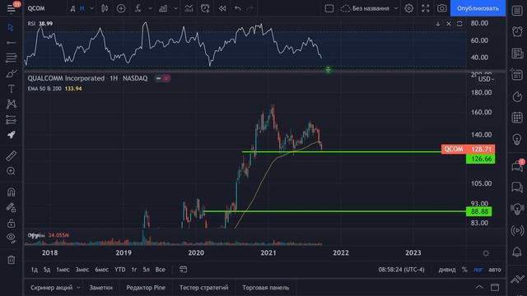
Task: Toggle magnet mode for drawings
Action: (11, 192)
